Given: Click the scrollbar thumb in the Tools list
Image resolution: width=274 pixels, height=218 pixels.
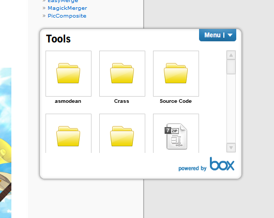Looking at the screenshot, I should pyautogui.click(x=231, y=67).
